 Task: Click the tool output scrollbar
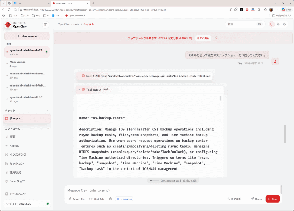click(220, 98)
